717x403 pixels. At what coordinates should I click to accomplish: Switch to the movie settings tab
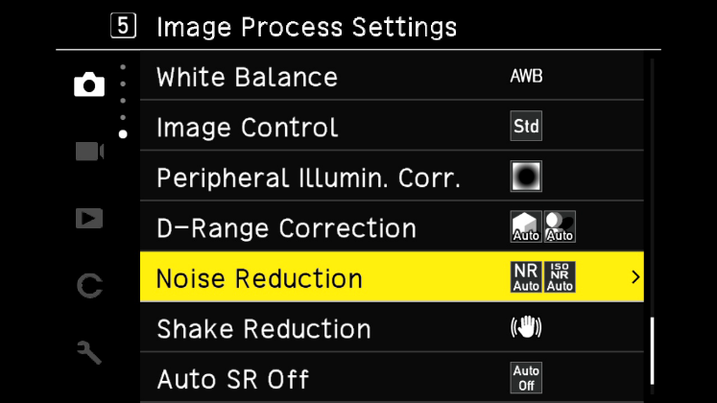coord(89,152)
